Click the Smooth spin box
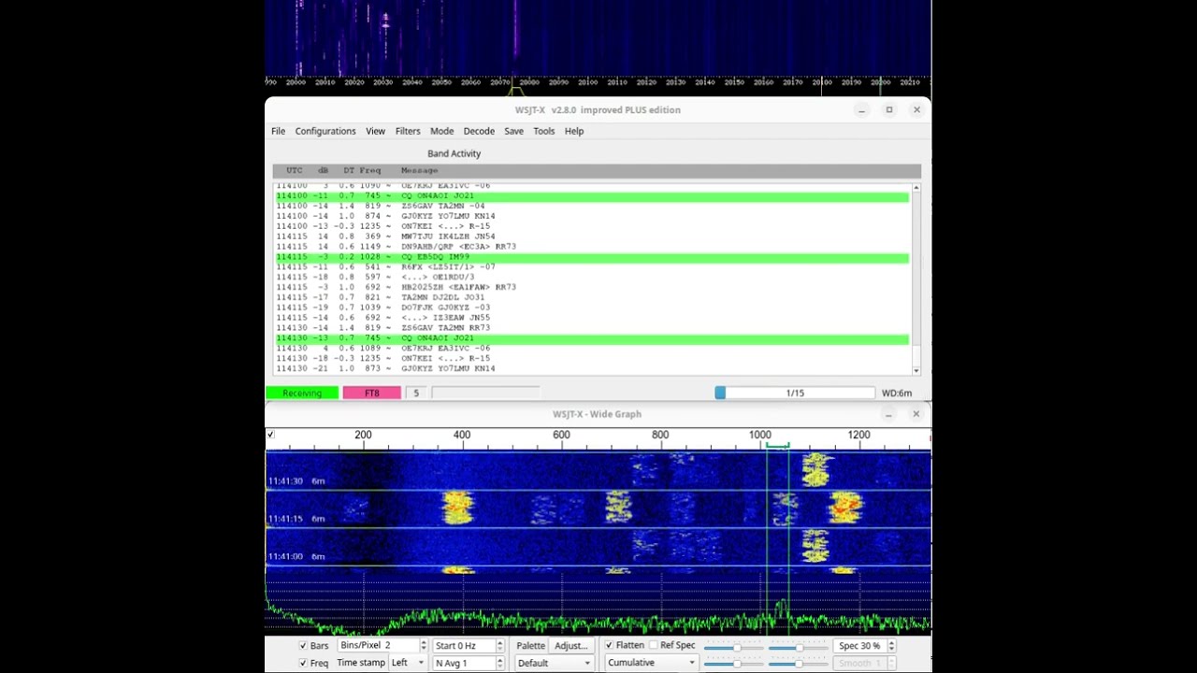The width and height of the screenshot is (1197, 673). (864, 663)
